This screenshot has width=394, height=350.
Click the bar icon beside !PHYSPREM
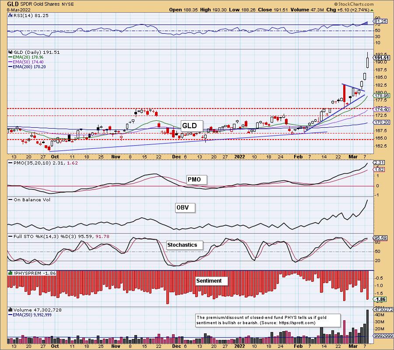(x=11, y=273)
